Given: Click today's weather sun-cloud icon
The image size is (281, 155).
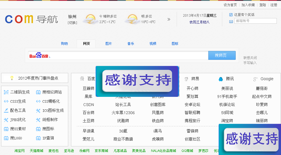Looking at the screenshot, I should tap(90, 19).
